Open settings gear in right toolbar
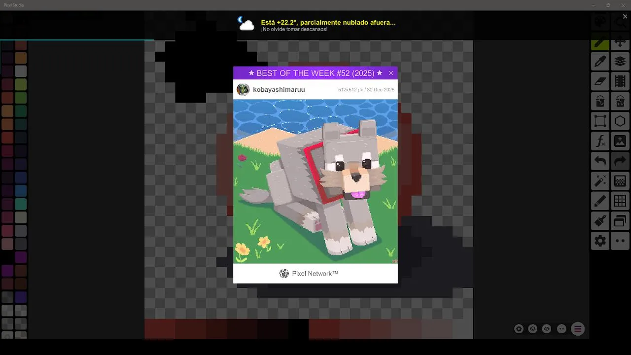 [x=600, y=241]
